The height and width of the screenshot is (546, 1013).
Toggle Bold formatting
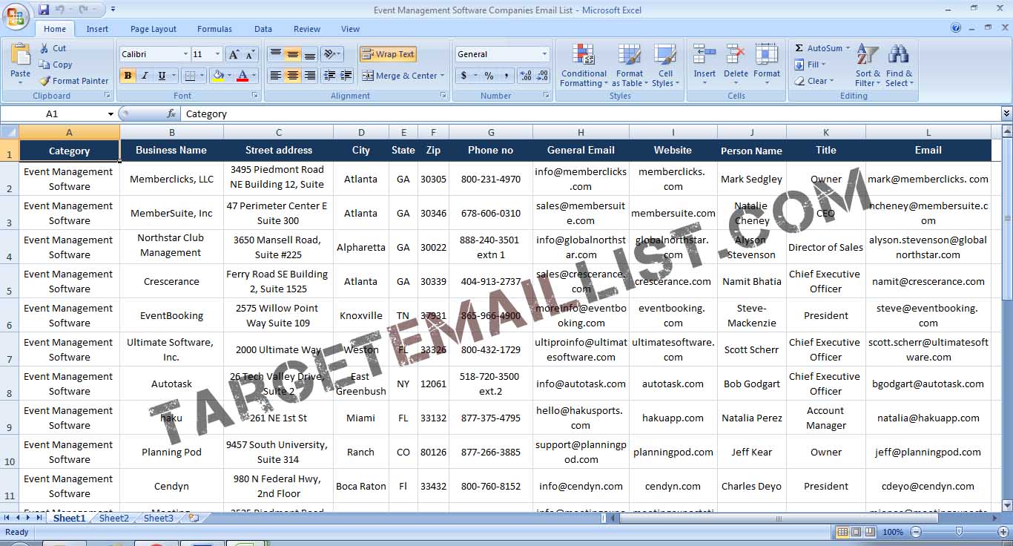(128, 76)
